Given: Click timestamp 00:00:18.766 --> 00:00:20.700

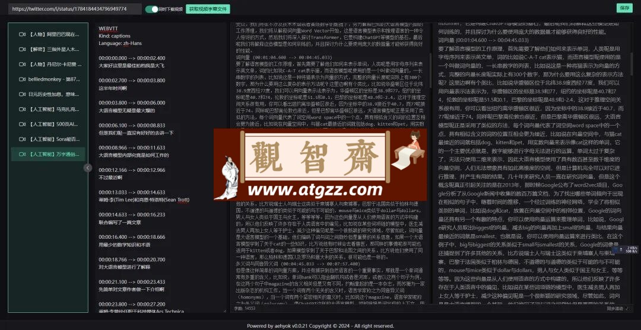Looking at the screenshot, I should tap(132, 259).
